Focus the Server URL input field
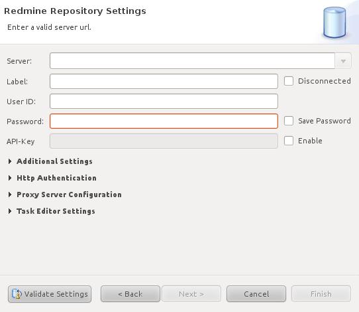This screenshot has width=359, height=312. tap(192, 61)
